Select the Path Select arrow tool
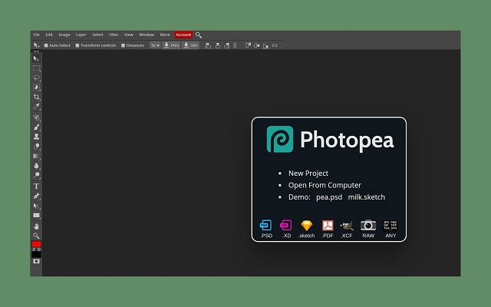Viewport: 491px width, 307px height. point(36,206)
